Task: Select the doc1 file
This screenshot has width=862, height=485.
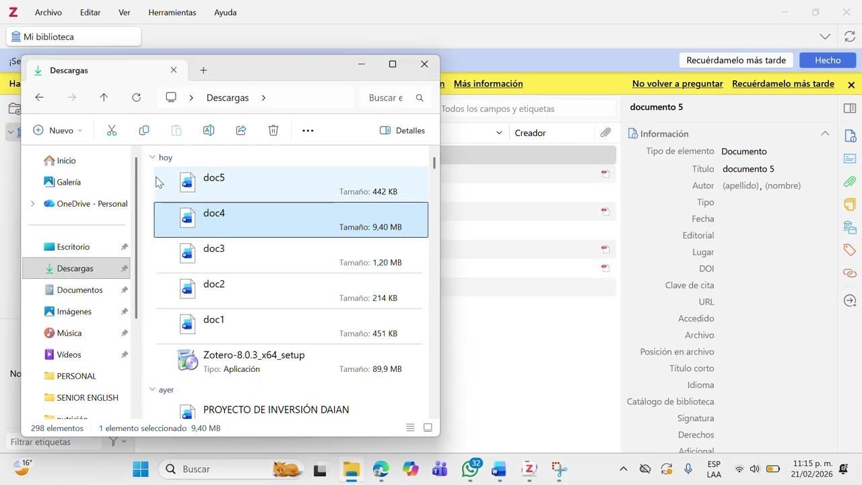Action: (x=291, y=326)
